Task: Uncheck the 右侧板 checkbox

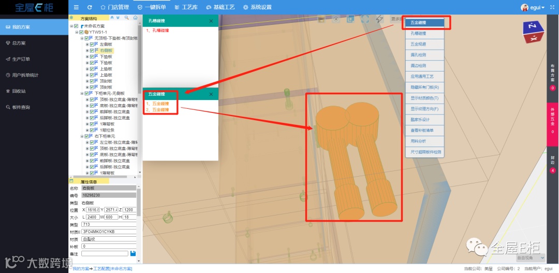Action: click(92, 51)
